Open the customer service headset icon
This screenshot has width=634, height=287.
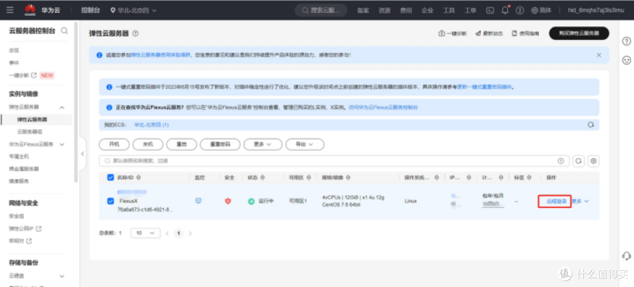click(x=626, y=255)
